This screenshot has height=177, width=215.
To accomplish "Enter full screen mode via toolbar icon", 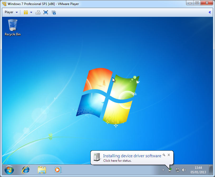I will 46,12.
